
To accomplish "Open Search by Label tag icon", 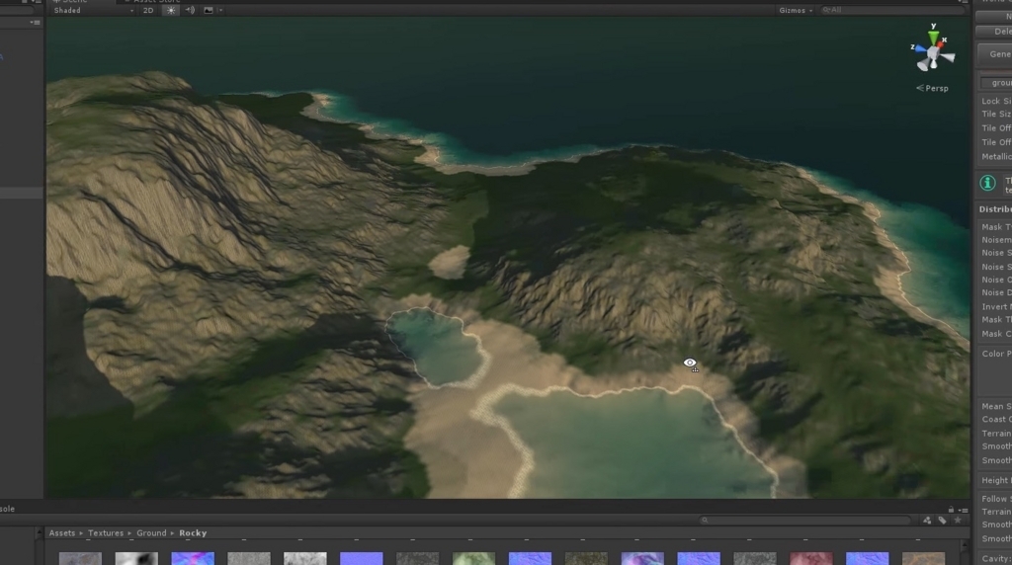I will pos(942,520).
